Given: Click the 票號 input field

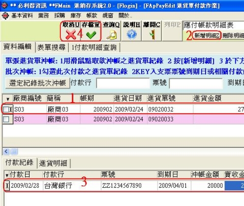Looking at the screenshot, I should point(196,83).
